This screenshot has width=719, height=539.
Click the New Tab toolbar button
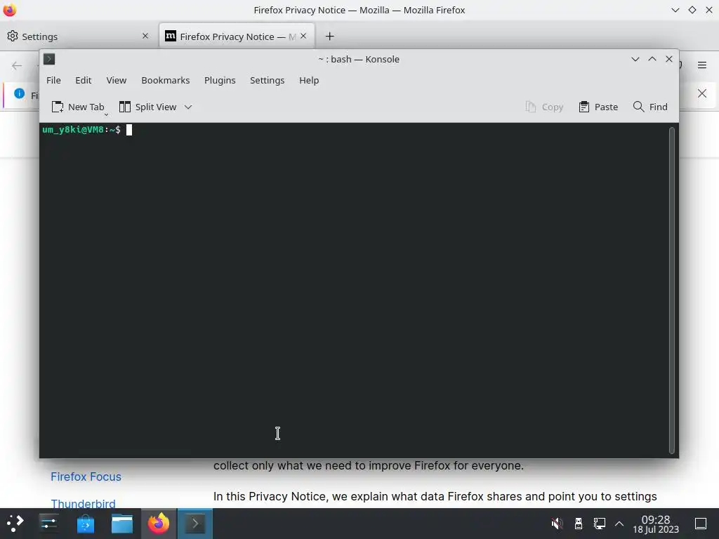click(x=78, y=107)
